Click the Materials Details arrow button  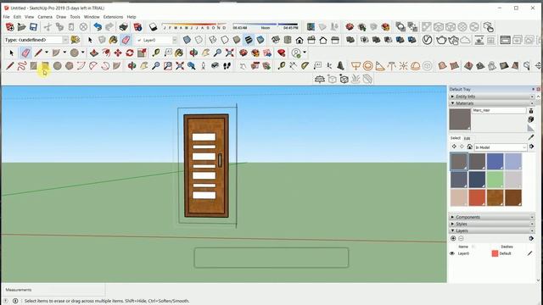532,147
